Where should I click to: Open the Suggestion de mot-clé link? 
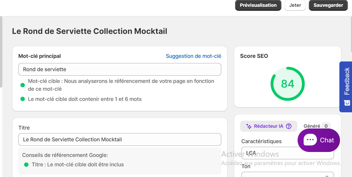point(194,56)
